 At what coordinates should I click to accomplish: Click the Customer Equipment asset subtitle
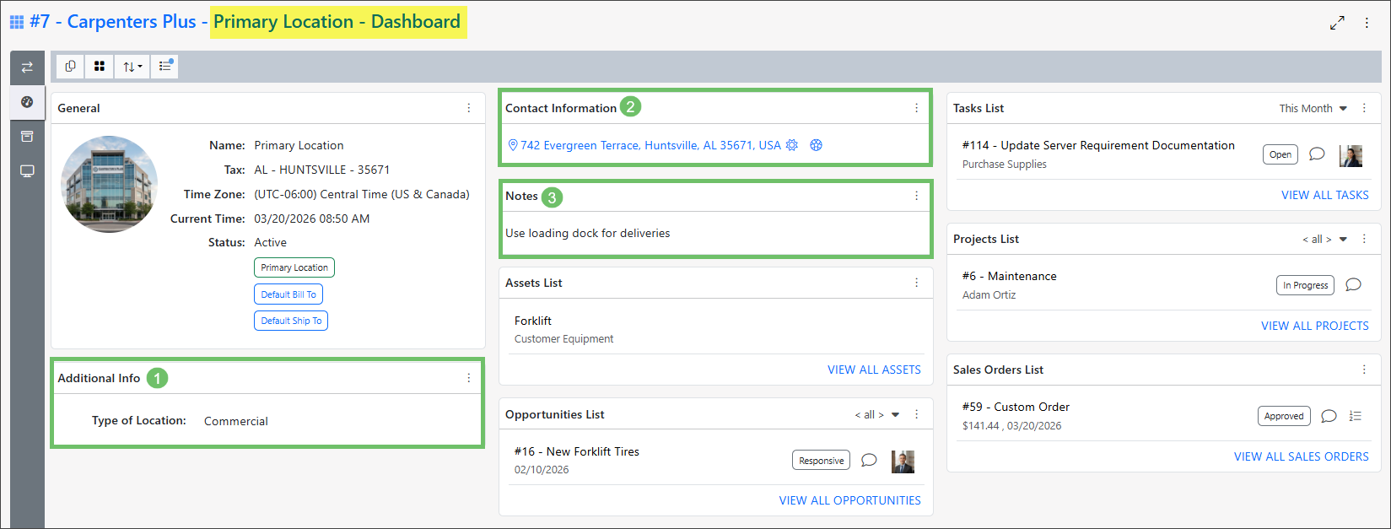[x=563, y=338]
